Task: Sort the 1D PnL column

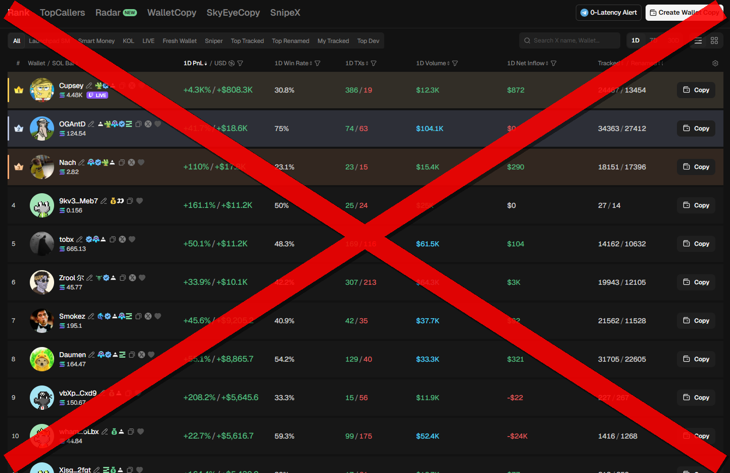Action: [205, 63]
